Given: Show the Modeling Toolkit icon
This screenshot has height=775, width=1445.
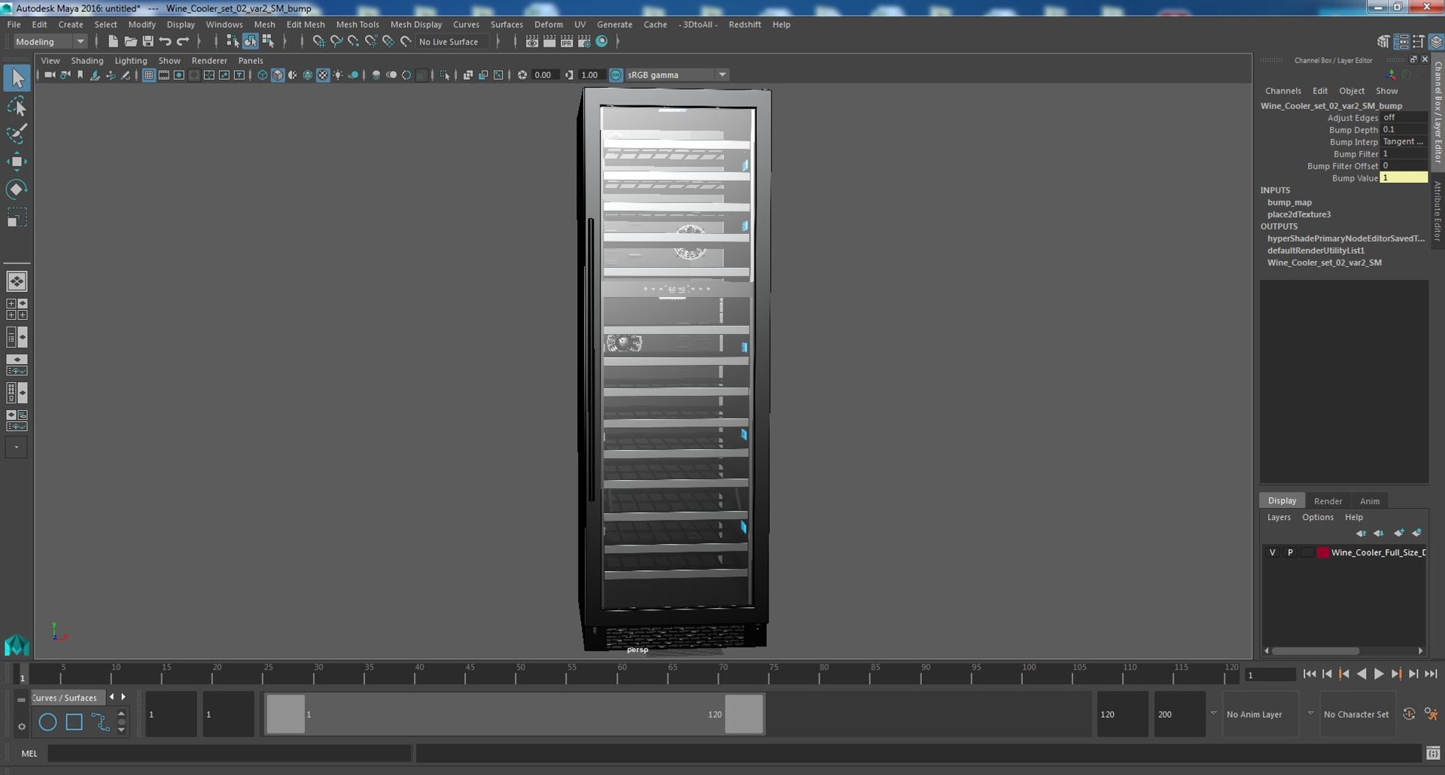Looking at the screenshot, I should click(1383, 41).
